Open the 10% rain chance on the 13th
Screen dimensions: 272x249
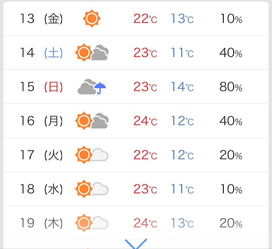231,19
